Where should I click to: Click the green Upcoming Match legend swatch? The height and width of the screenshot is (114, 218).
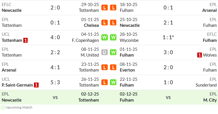[x=3, y=107]
